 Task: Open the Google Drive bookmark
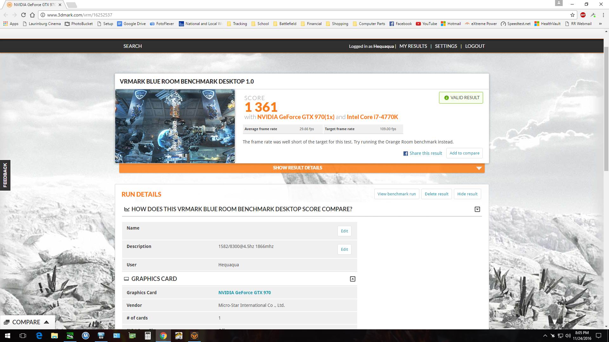pos(131,24)
